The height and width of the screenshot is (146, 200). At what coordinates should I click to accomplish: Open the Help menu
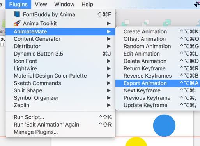pos(87,4)
